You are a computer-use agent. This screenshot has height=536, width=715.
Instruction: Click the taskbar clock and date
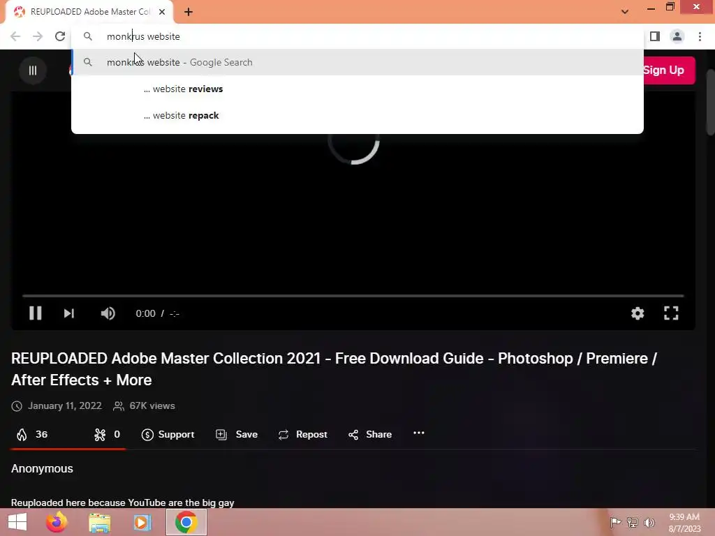tap(684, 523)
